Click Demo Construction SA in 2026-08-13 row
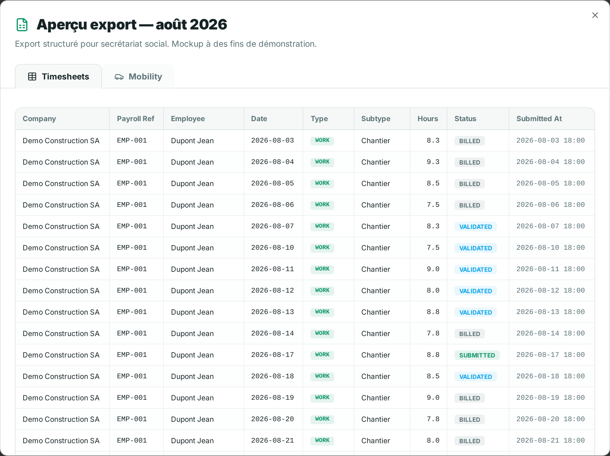The image size is (610, 456). [61, 312]
